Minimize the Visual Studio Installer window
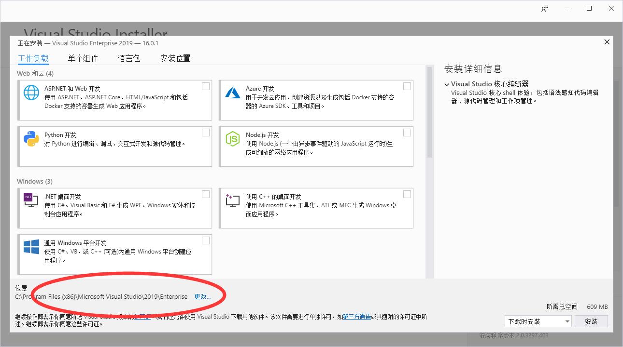 click(567, 8)
